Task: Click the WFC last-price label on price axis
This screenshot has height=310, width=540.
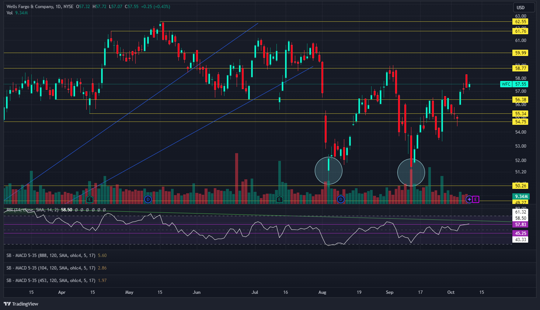Action: 514,84
